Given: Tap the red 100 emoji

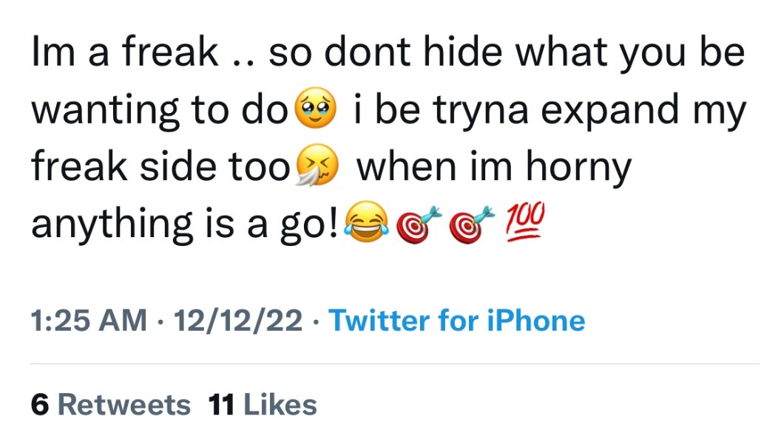Looking at the screenshot, I should point(524,221).
